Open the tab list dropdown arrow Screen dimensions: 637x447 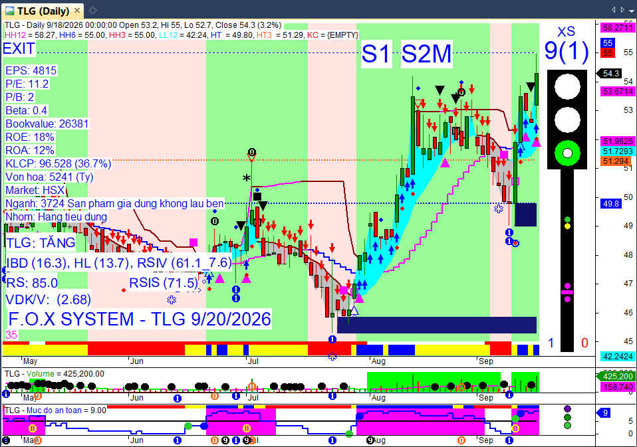click(632, 9)
